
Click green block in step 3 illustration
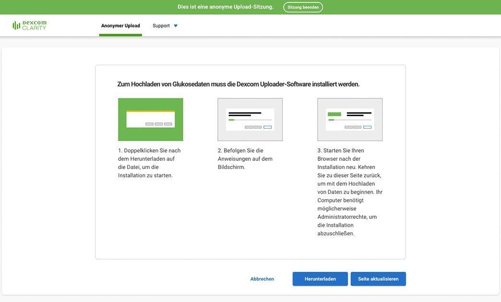coord(334,114)
